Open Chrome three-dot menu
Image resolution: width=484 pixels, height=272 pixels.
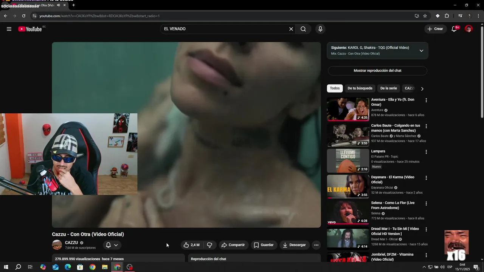click(478, 16)
